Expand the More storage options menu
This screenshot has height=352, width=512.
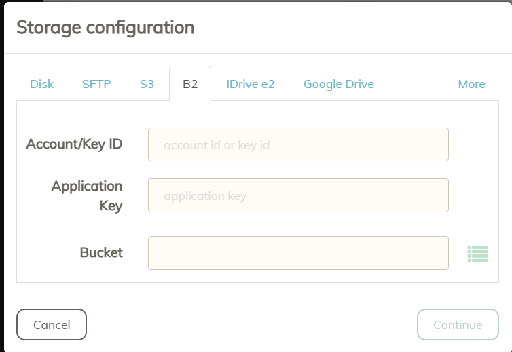(x=471, y=84)
